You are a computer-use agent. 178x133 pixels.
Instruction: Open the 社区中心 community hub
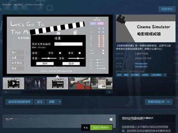[167, 9]
